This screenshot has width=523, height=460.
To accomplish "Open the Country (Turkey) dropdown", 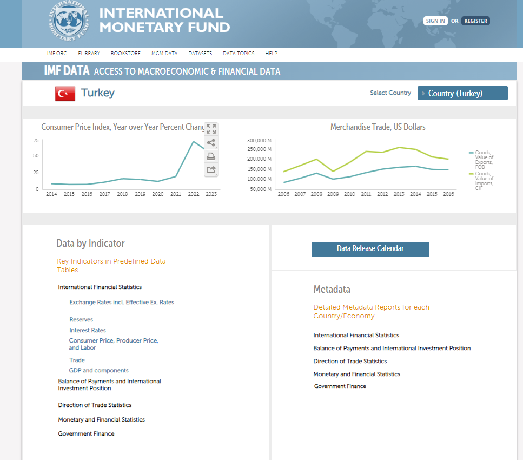I will pyautogui.click(x=462, y=93).
